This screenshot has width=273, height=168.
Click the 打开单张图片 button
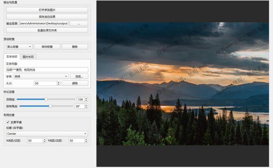click(x=47, y=10)
